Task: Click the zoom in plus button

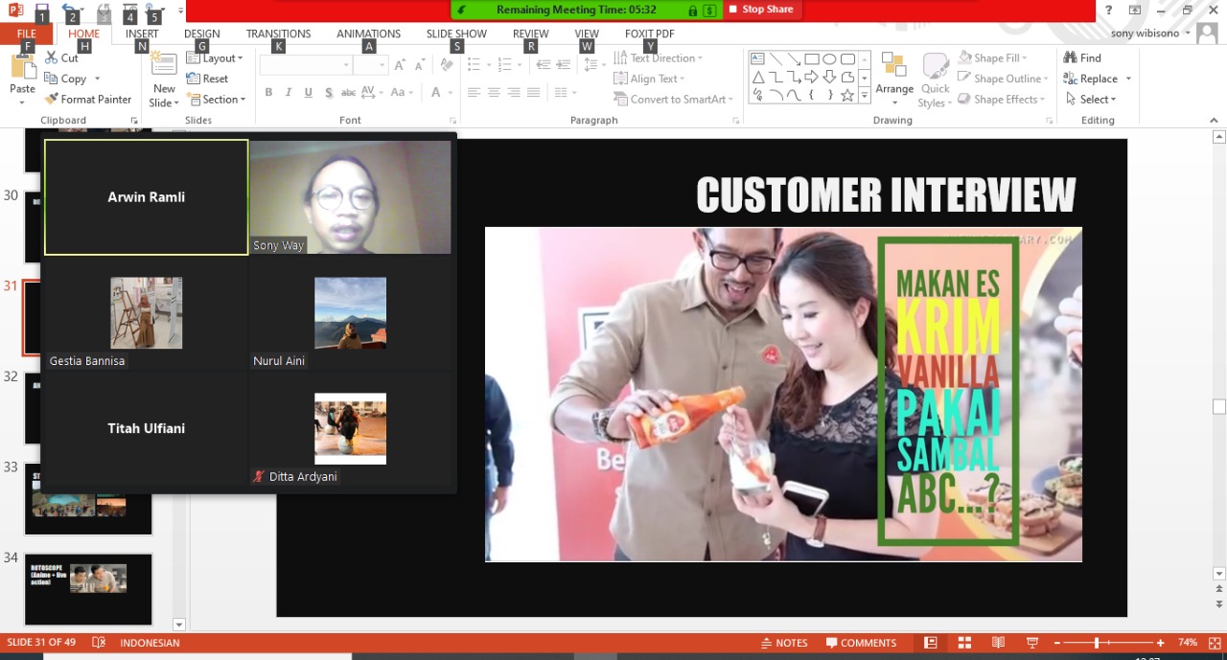Action: point(1160,643)
